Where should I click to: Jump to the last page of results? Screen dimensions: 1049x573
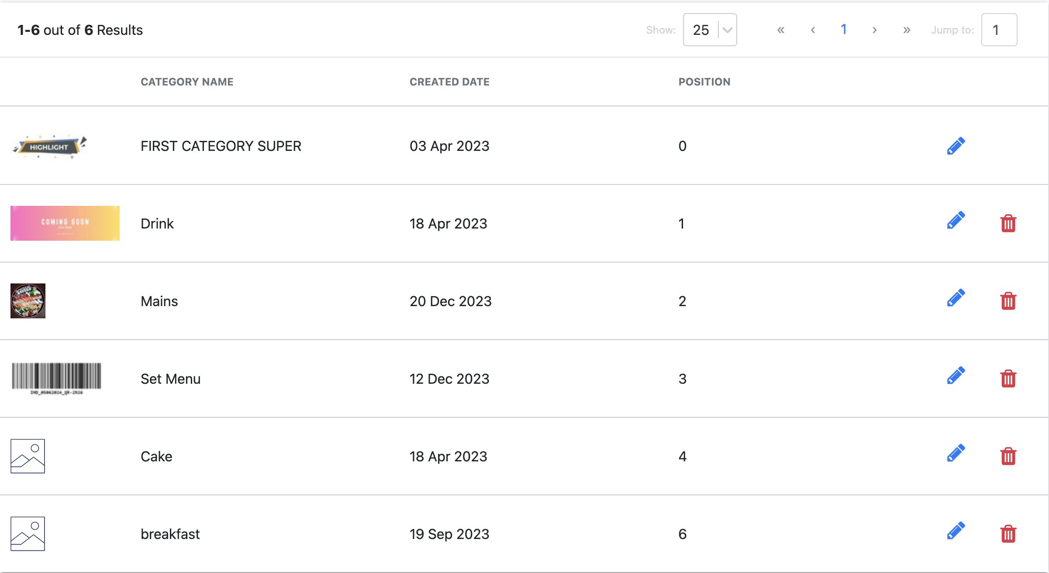907,30
